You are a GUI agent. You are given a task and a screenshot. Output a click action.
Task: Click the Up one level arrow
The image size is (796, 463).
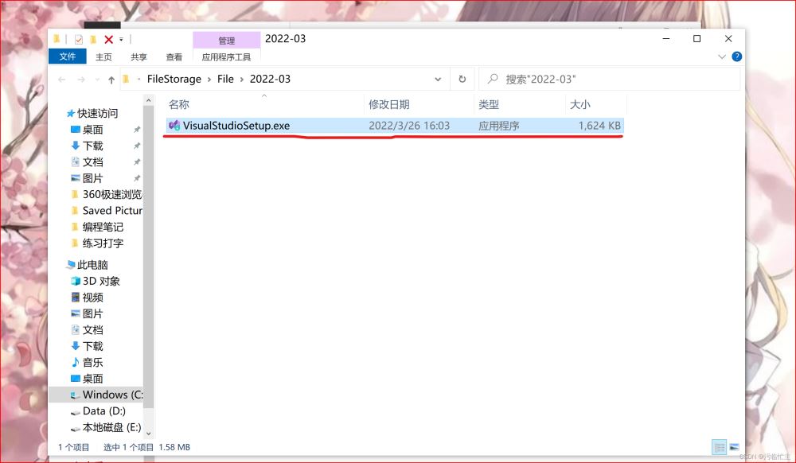[x=111, y=80]
